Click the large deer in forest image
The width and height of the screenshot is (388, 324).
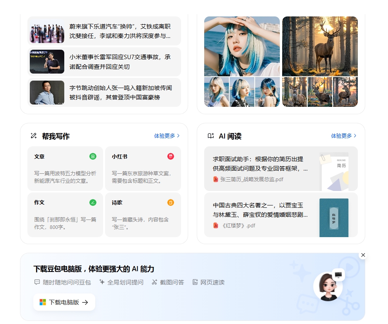pos(320,46)
